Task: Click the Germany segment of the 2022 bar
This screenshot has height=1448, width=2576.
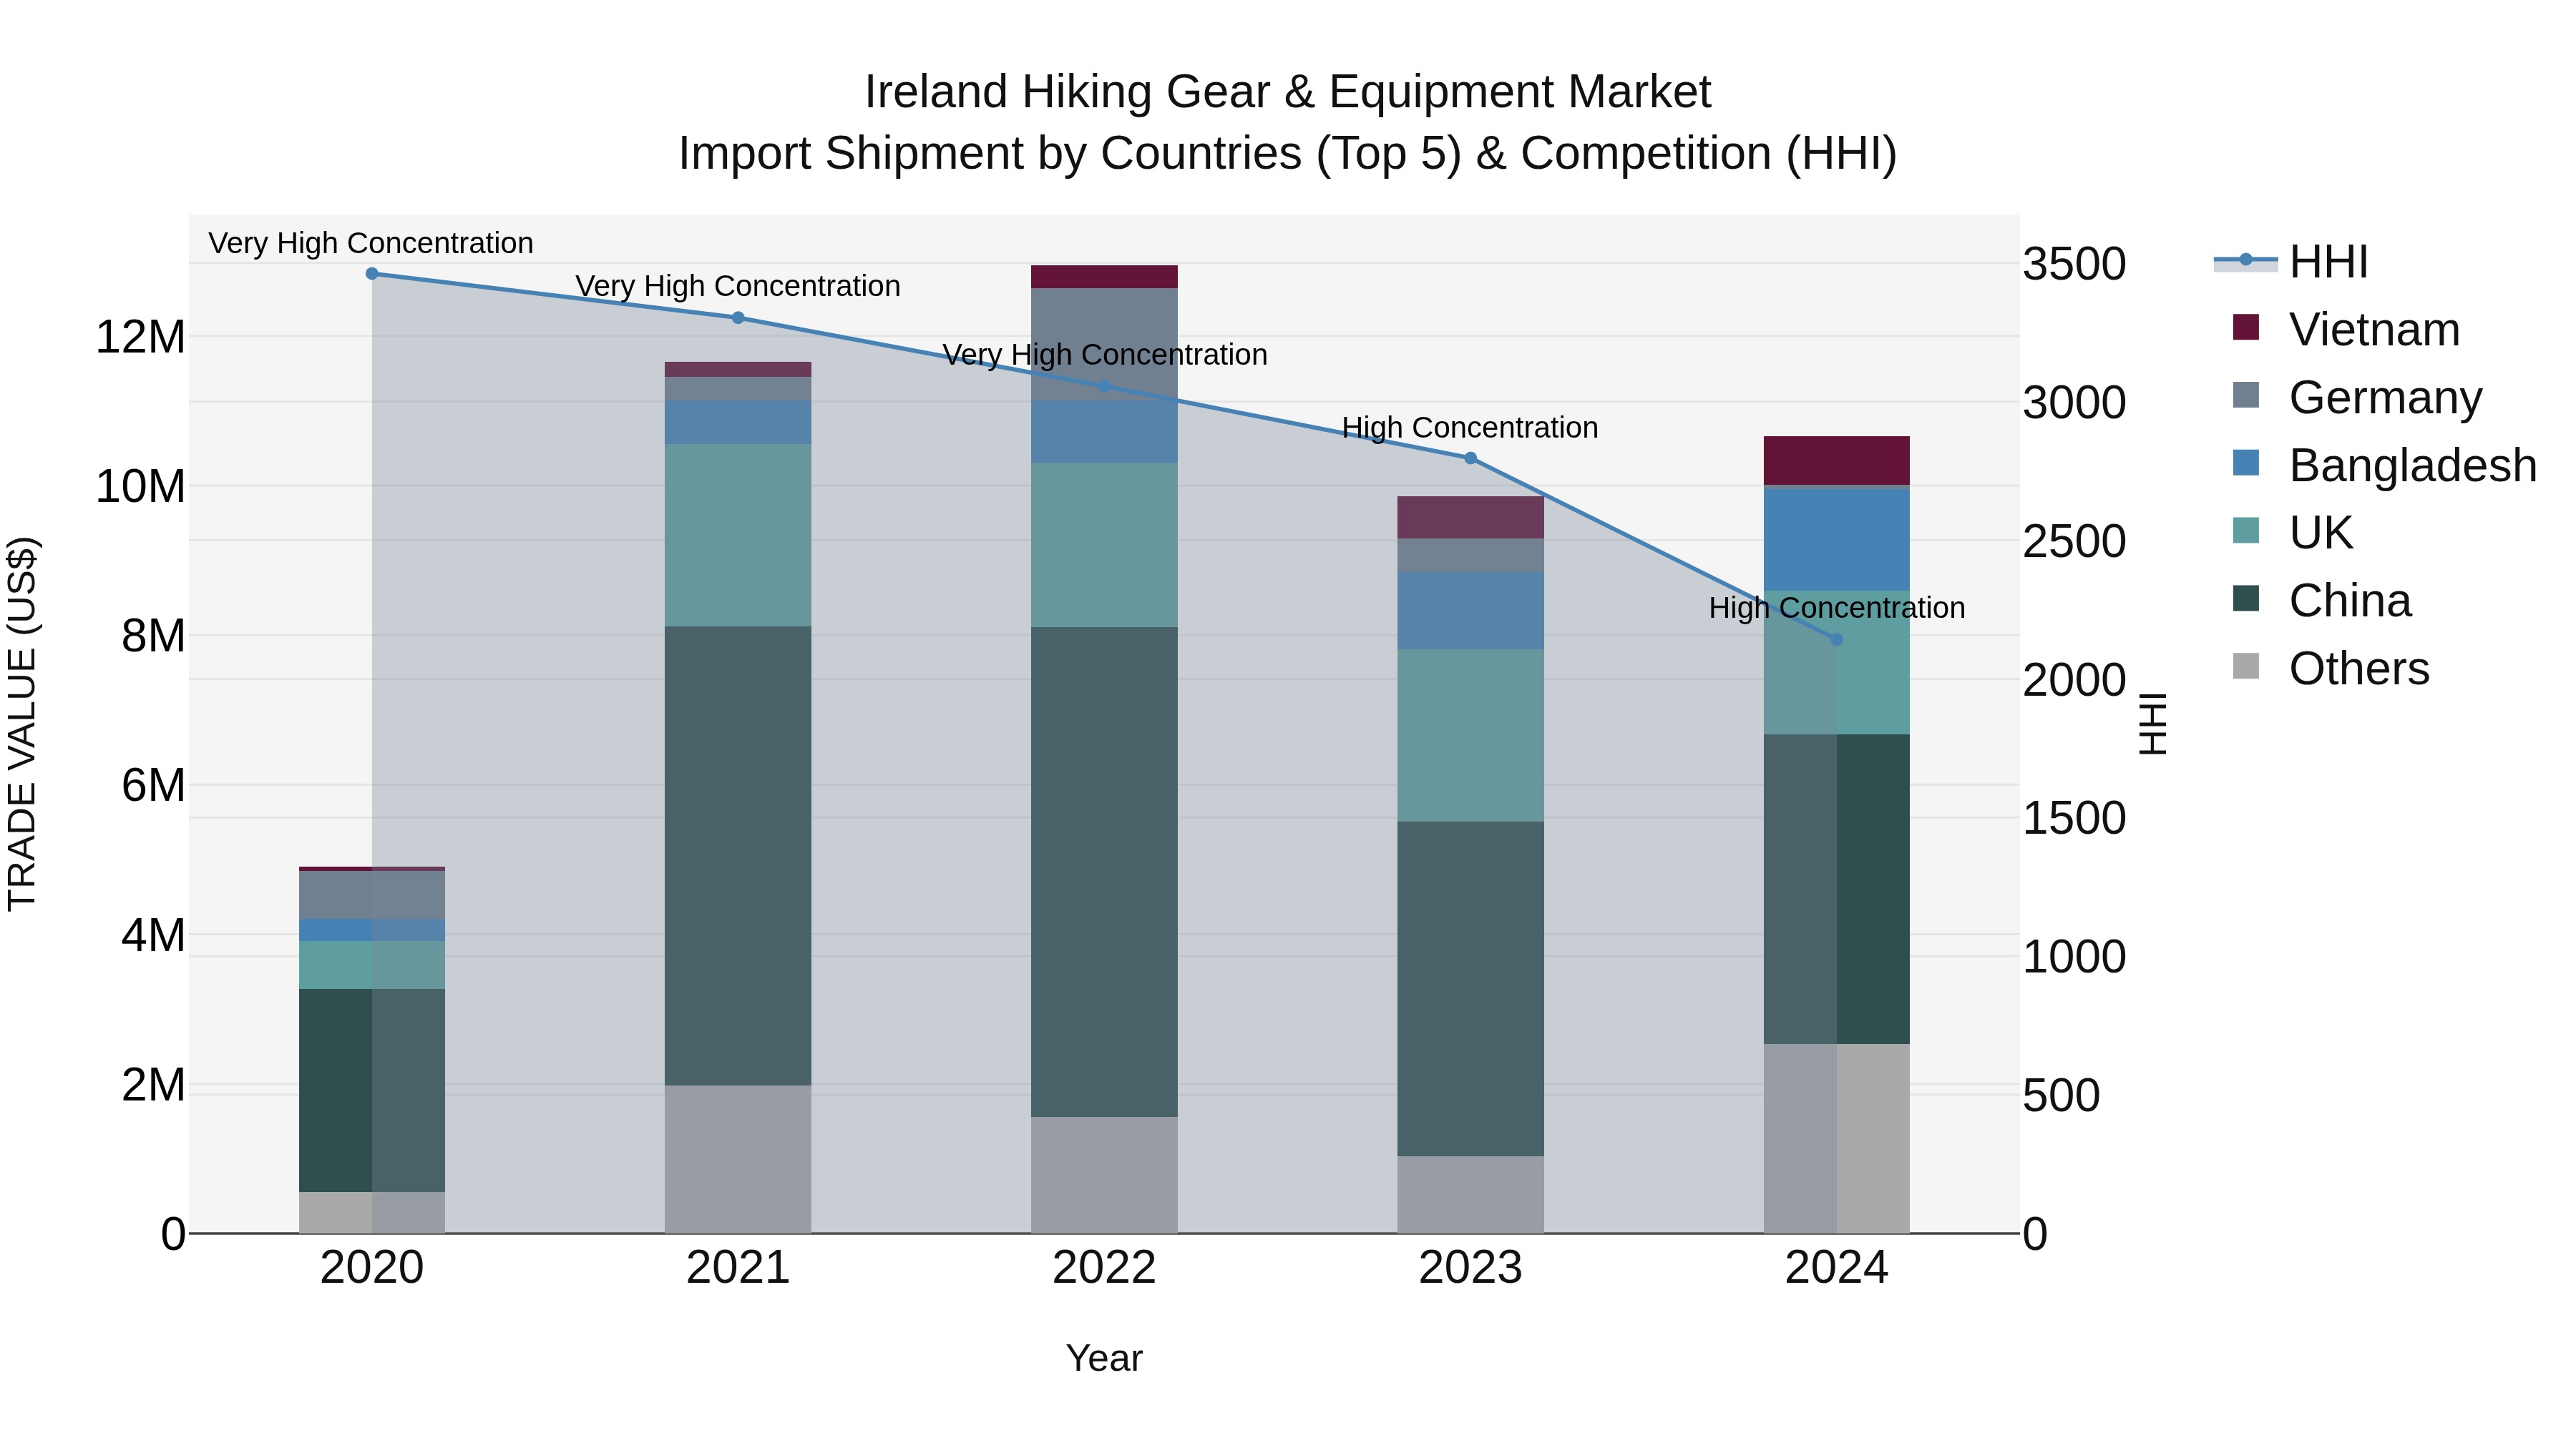Action: [x=1104, y=345]
